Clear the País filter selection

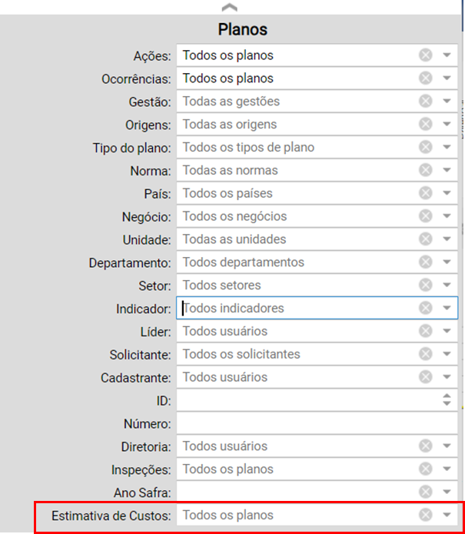[425, 193]
